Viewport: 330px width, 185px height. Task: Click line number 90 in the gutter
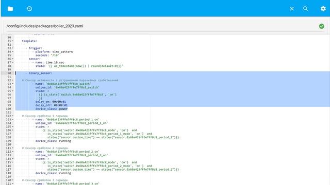coord(9,73)
